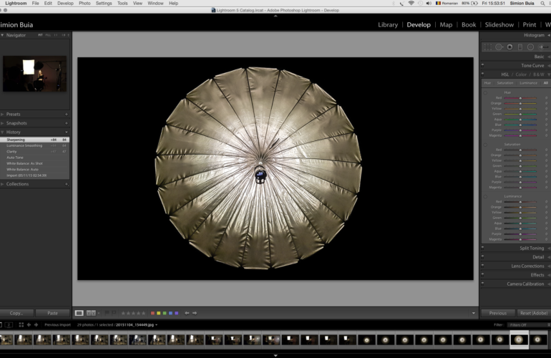Add a new preset with plus icon

pos(67,115)
